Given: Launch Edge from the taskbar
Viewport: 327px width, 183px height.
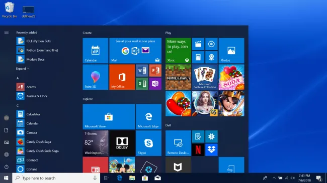Looking at the screenshot, I should [119, 178].
